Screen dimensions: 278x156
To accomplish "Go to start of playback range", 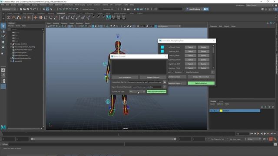I will point(252,134).
